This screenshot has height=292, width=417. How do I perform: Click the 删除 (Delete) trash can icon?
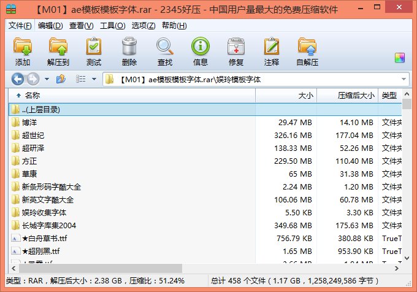[129, 52]
